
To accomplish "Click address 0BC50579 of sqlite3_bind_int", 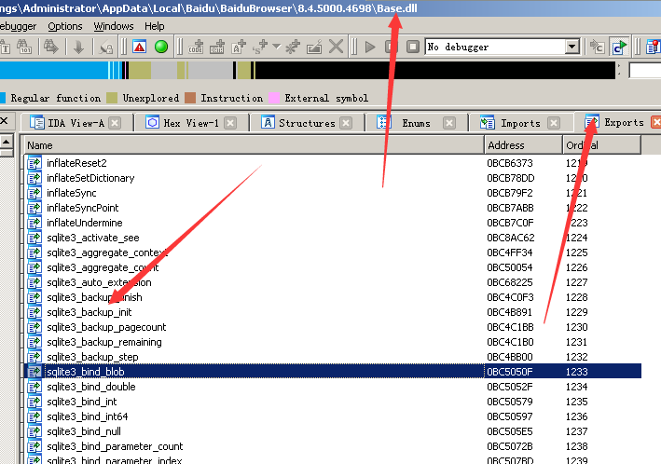I will 510,402.
